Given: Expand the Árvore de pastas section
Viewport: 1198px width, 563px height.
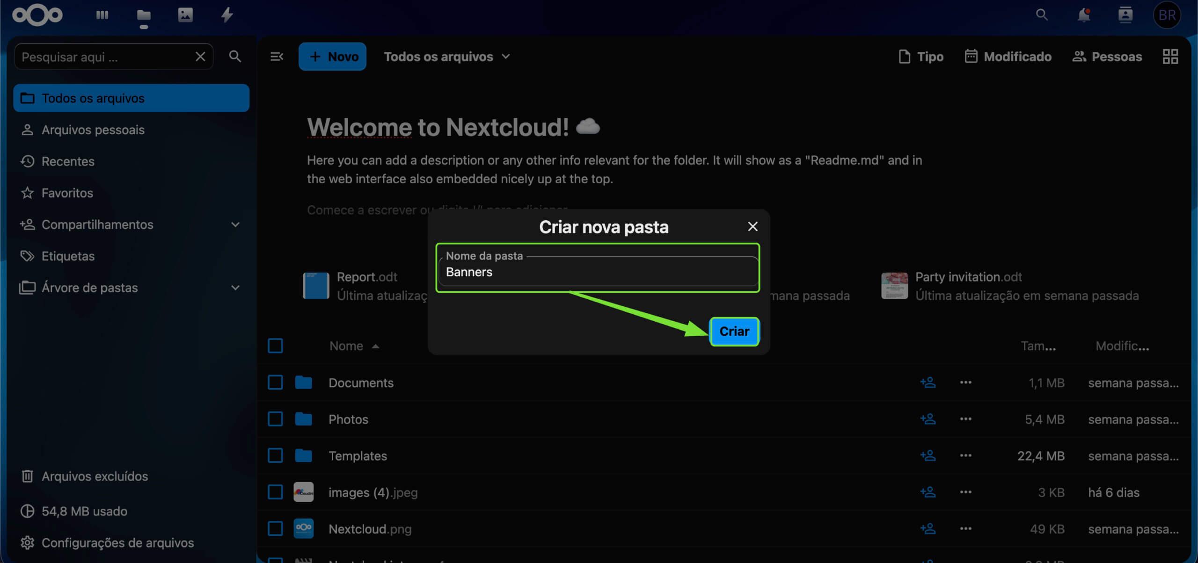Looking at the screenshot, I should click(235, 288).
